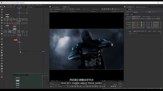Open the Node tab in Merge properties
Viewport: 163px width, 91px height.
pyautogui.click(x=132, y=14)
